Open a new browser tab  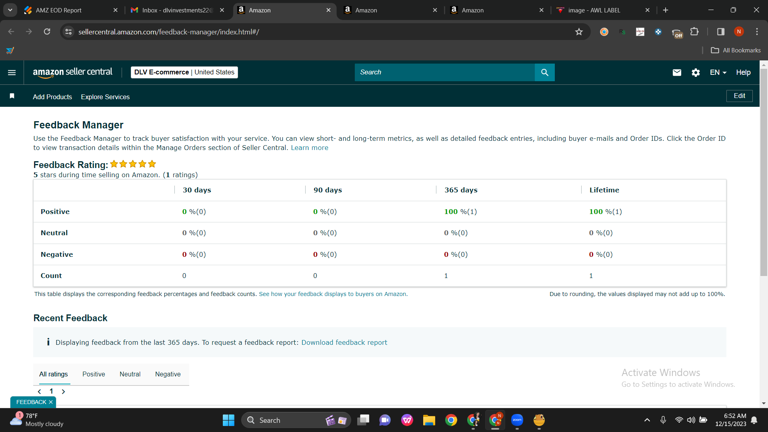666,10
